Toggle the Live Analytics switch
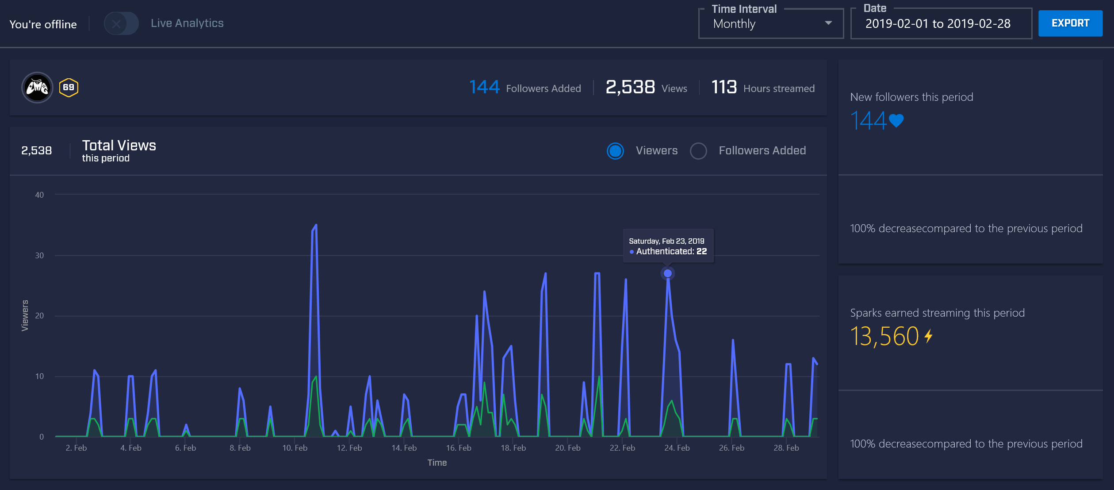 (121, 24)
